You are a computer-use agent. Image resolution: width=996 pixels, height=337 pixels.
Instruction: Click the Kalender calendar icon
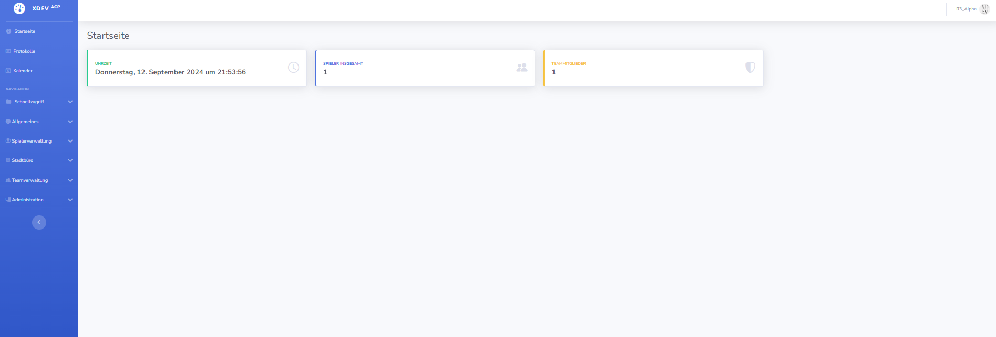[8, 71]
